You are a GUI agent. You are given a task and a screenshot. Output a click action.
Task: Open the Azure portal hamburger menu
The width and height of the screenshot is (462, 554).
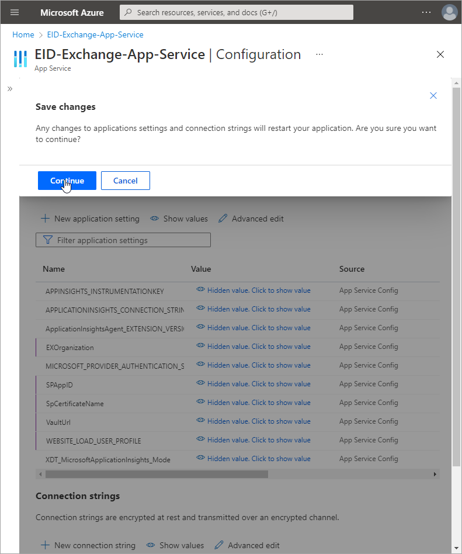click(x=15, y=12)
